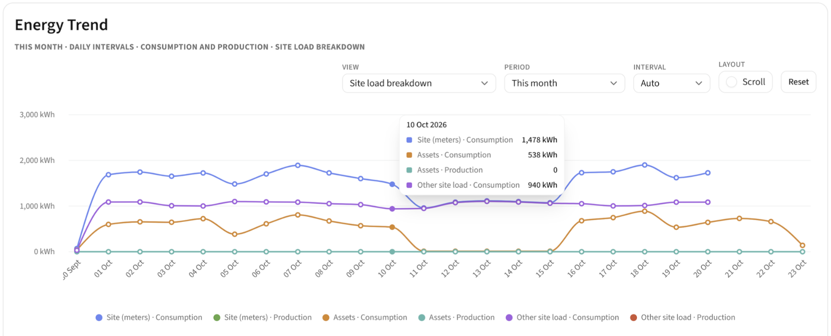The image size is (831, 336).
Task: Open the View dropdown showing Site load breakdown
Action: [419, 83]
